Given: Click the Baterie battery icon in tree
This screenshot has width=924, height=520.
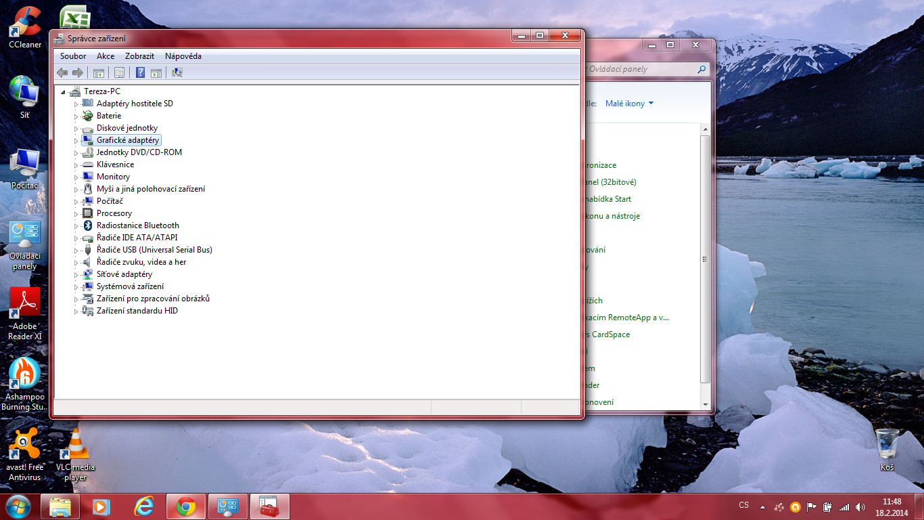Looking at the screenshot, I should point(87,116).
